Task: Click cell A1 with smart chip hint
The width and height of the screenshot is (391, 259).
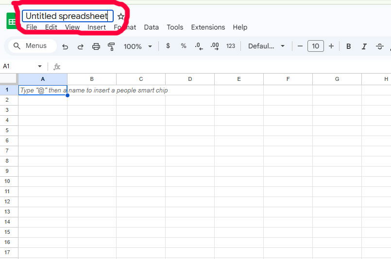Action: click(x=43, y=90)
